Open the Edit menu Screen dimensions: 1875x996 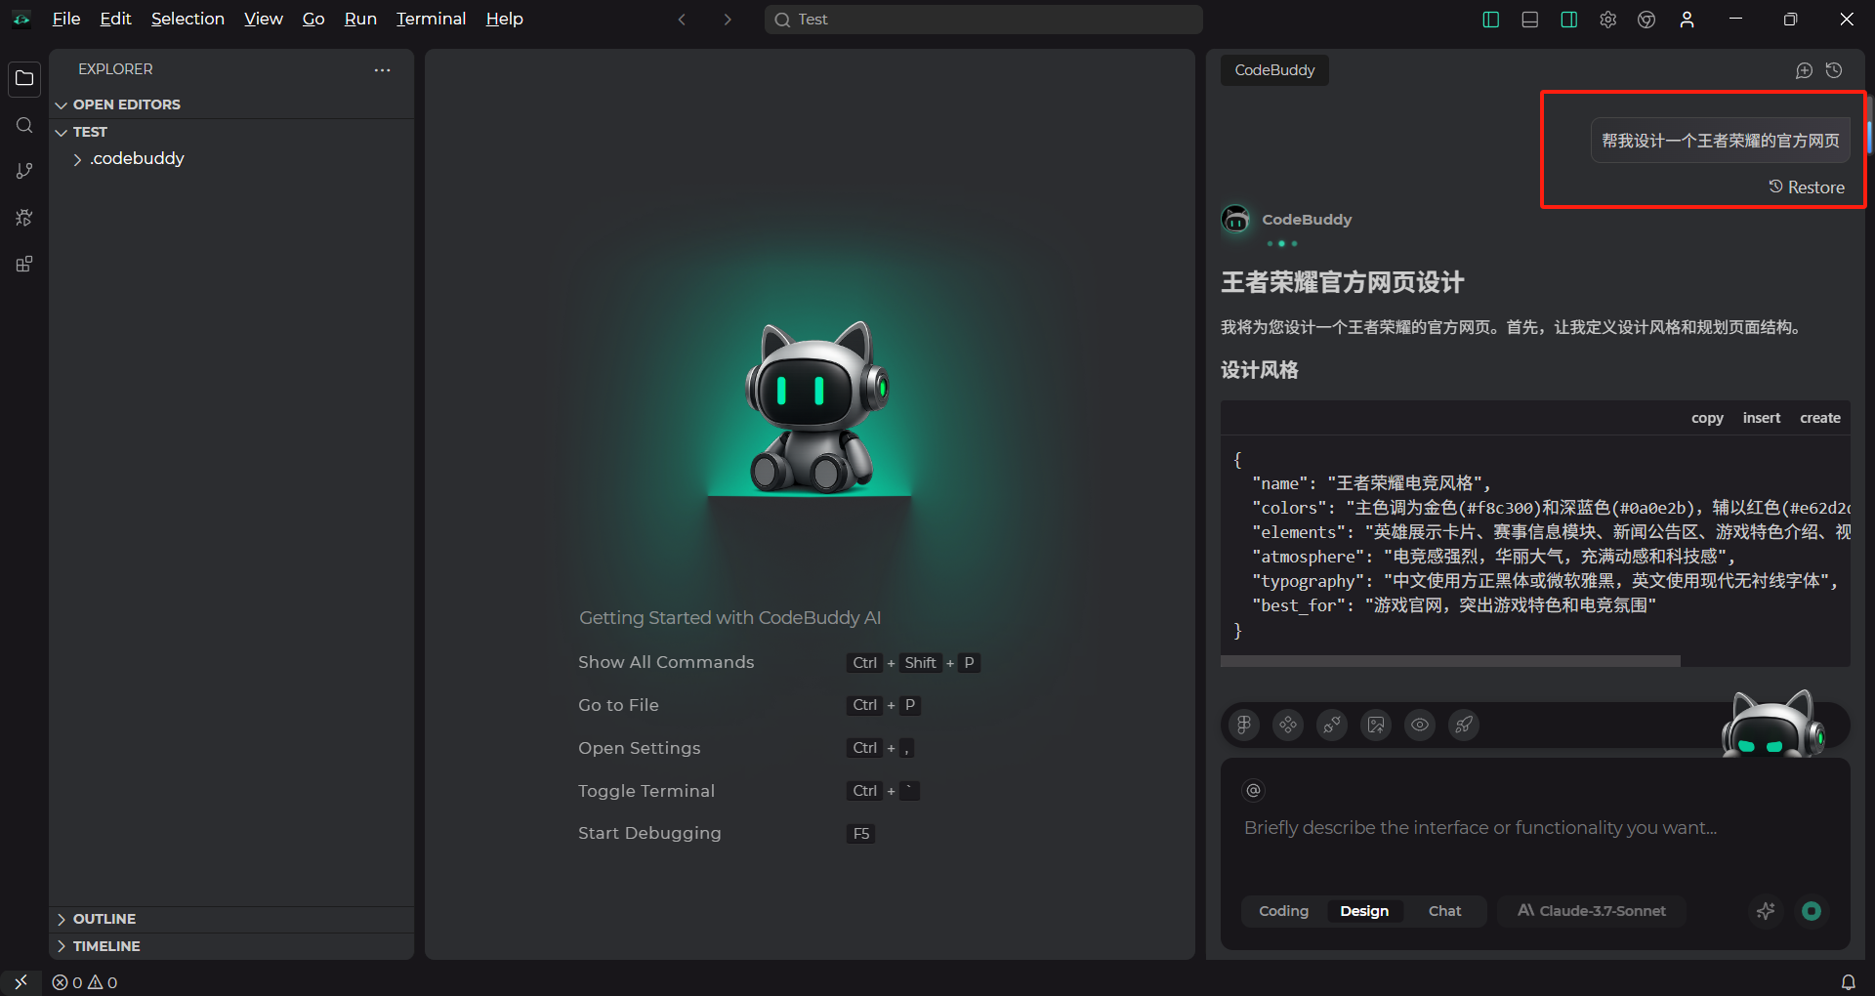tap(115, 20)
